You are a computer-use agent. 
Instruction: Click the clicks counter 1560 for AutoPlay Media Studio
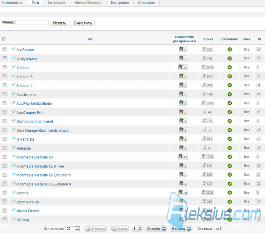[207, 103]
